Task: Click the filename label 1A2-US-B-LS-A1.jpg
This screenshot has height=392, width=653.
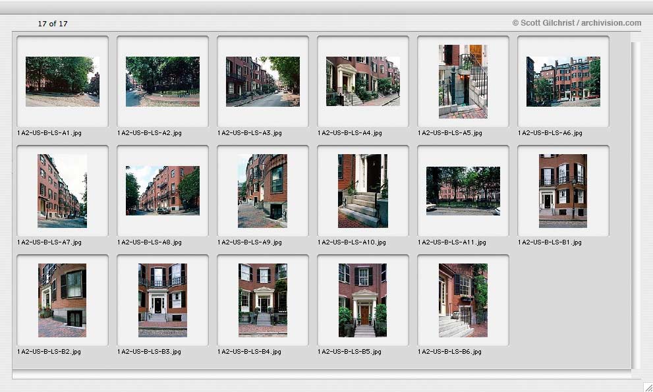Action: (49, 133)
